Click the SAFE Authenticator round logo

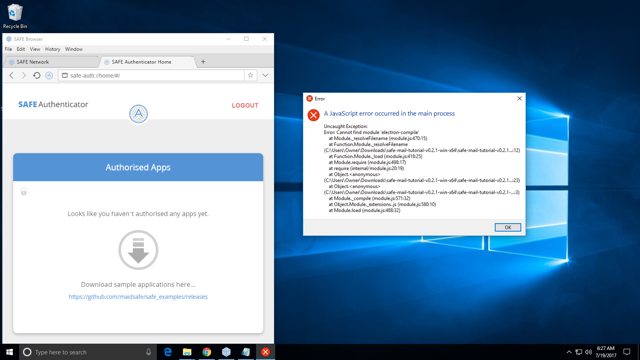[138, 114]
